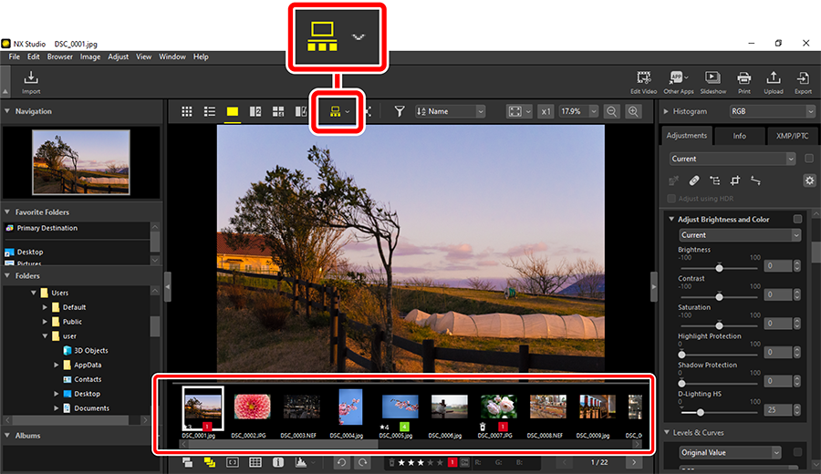Open the RGB histogram channel dropdown
This screenshot has width=821, height=474.
coord(773,111)
